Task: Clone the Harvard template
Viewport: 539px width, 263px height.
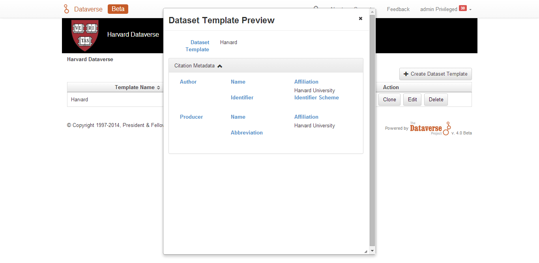Action: 389,99
